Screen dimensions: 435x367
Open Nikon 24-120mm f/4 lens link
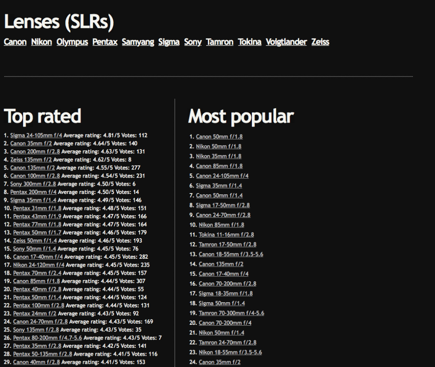click(39, 265)
